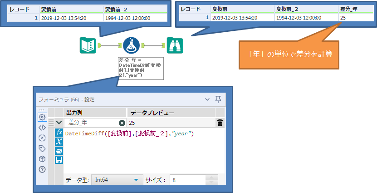377x193 pixels.
Task: Click the 出力列 column header
Action: pyautogui.click(x=95, y=113)
